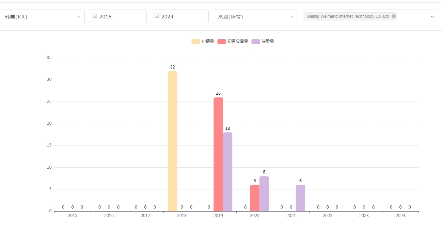This screenshot has height=231, width=442.
Task: Click the 2024 end year input
Action: coord(183,16)
